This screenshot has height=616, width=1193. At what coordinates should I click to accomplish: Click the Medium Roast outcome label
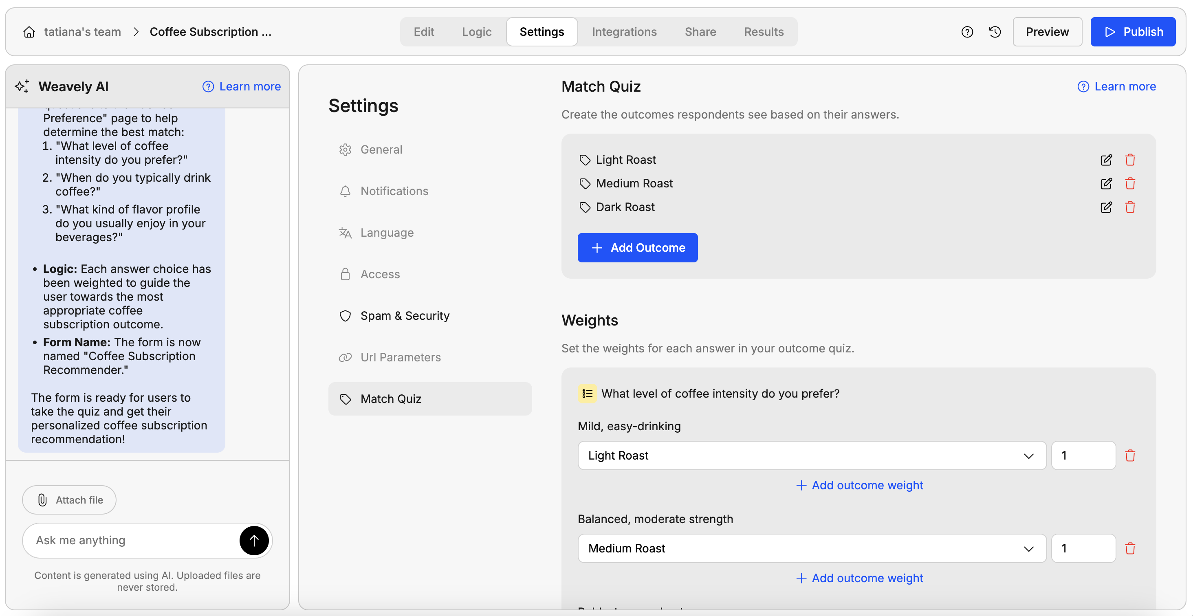coord(634,183)
